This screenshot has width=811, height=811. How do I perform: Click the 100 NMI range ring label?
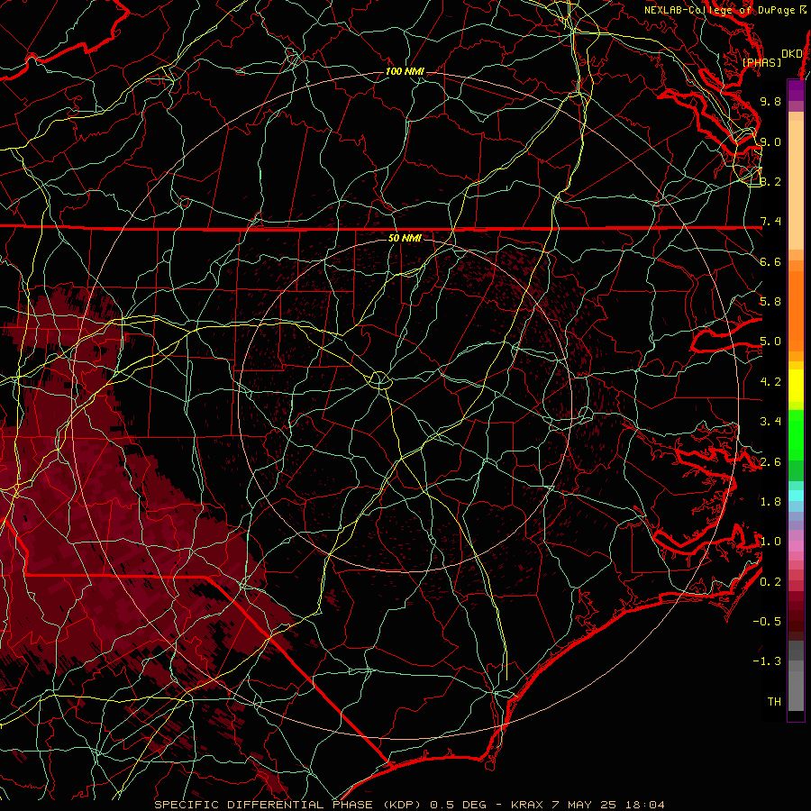point(405,71)
